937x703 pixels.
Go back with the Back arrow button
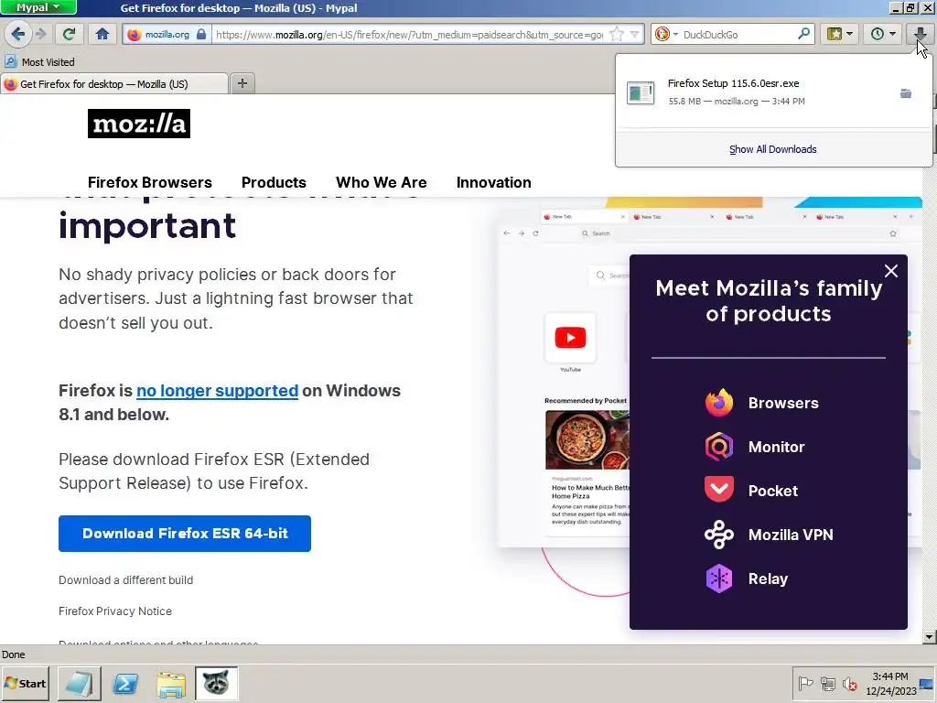tap(18, 34)
